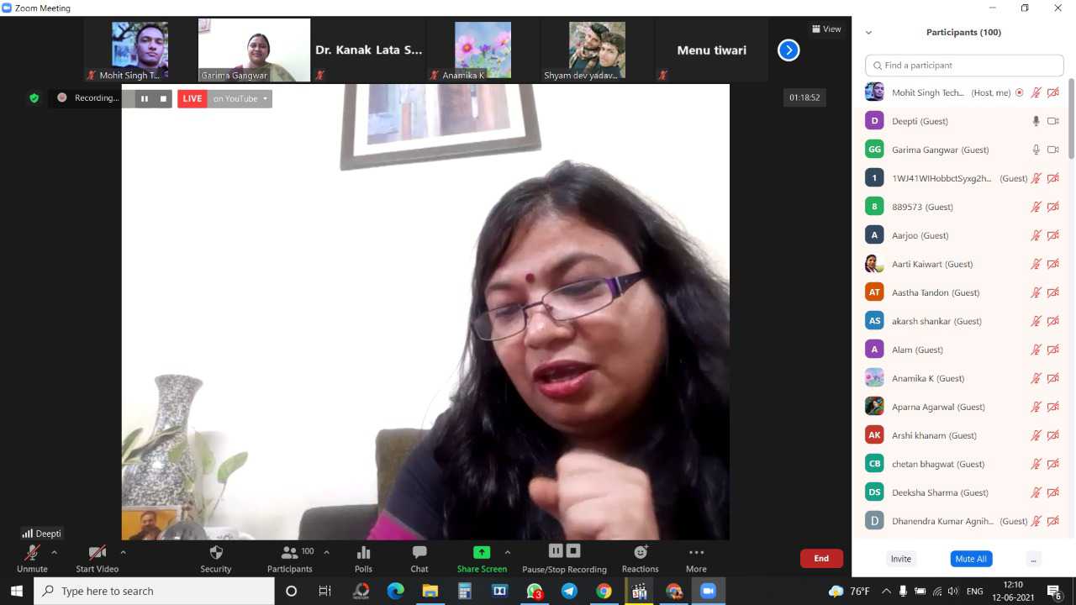Click the Mute All button
This screenshot has height=605, width=1076.
pos(971,559)
